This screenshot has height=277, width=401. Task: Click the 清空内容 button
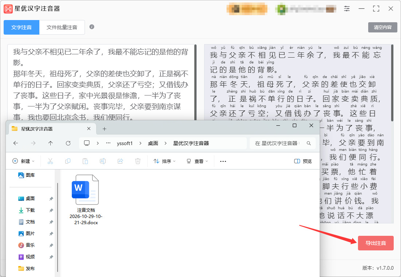[x=382, y=27]
